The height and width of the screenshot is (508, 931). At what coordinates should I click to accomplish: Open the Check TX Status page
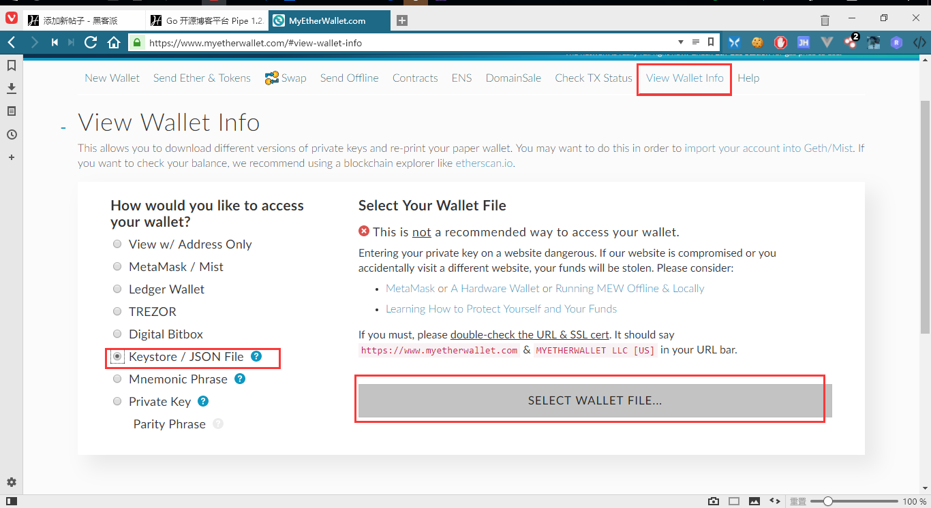[x=592, y=78]
